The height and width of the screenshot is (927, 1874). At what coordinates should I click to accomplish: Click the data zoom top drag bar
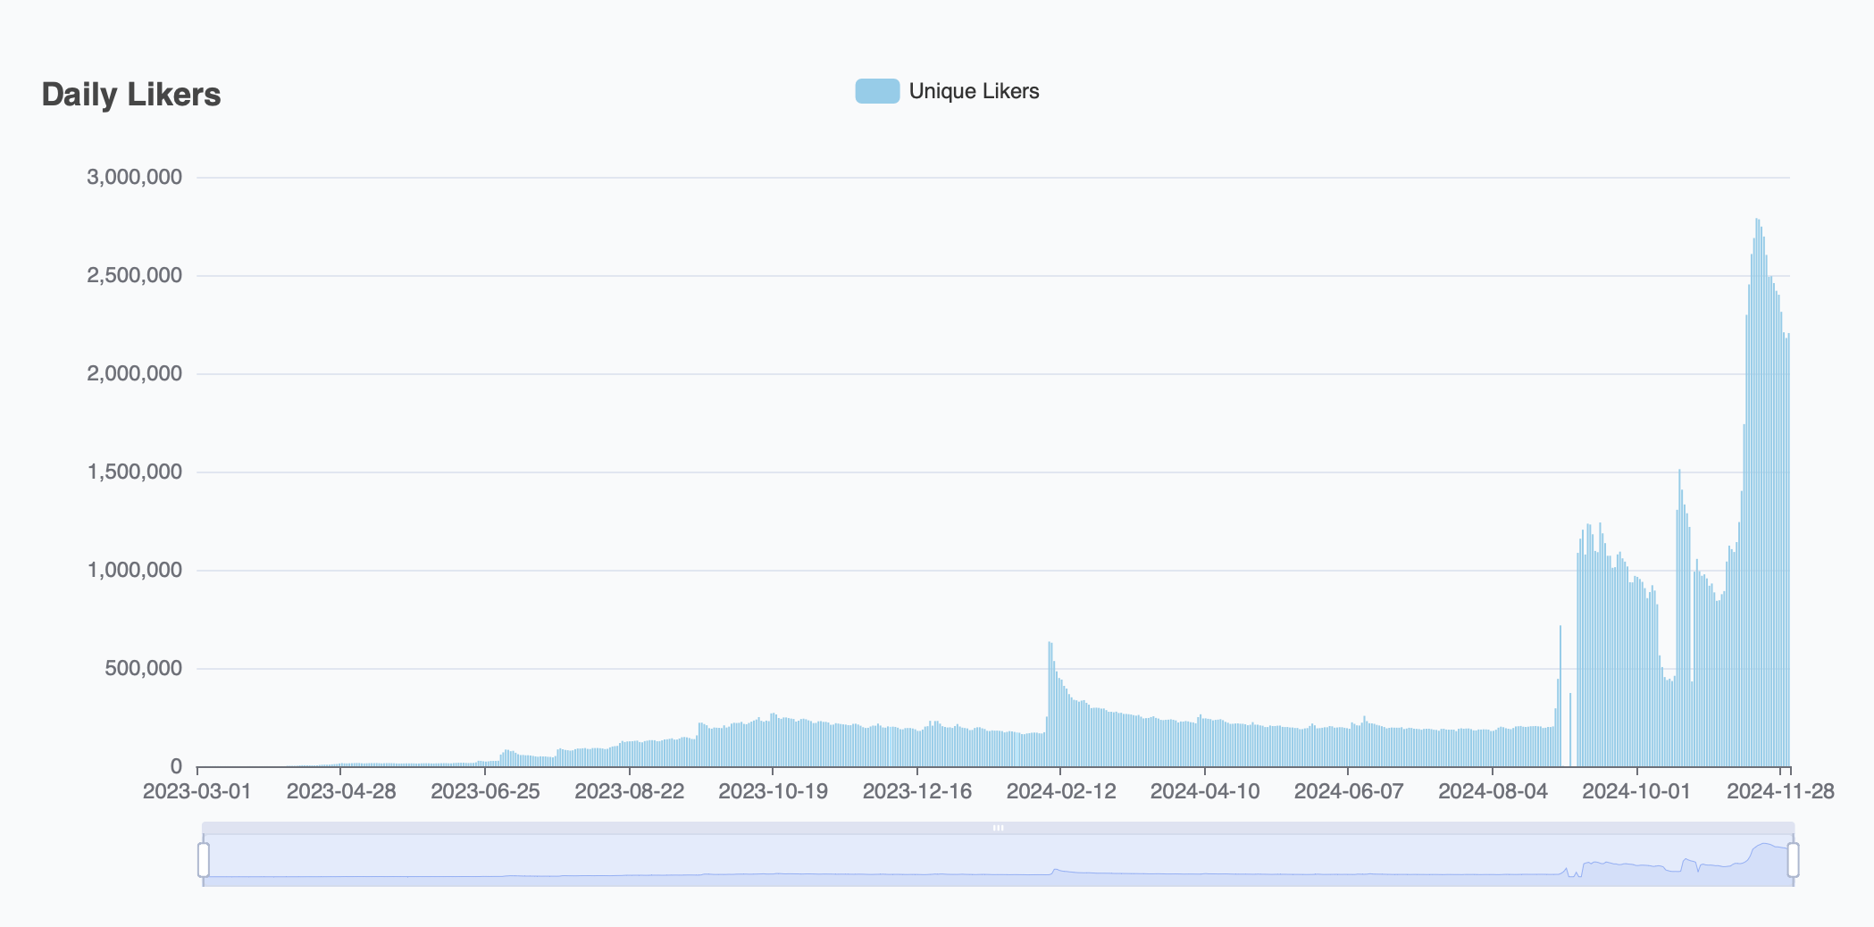coord(998,828)
